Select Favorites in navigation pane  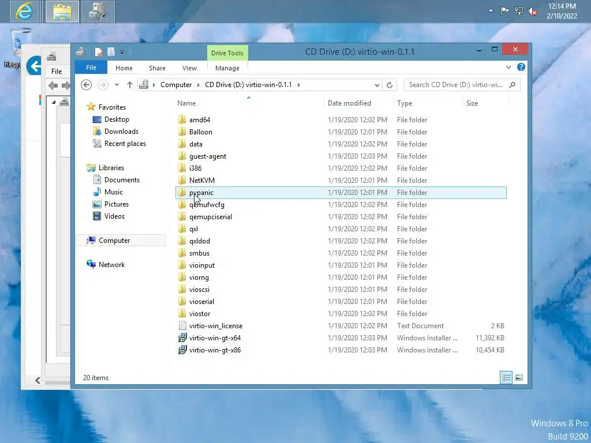(x=112, y=107)
